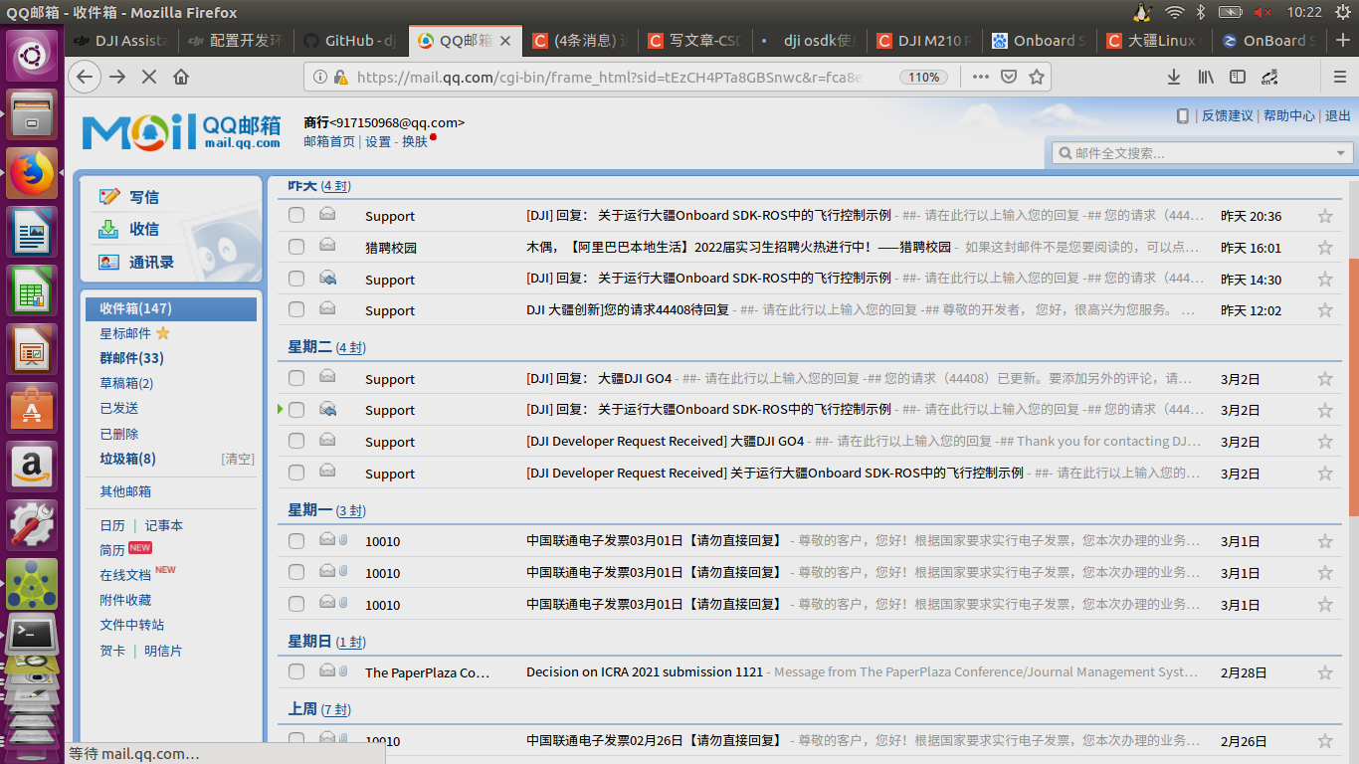Screen dimensions: 1359x764
Task: Star the 昨天 20:36 Support email
Action: [1325, 216]
